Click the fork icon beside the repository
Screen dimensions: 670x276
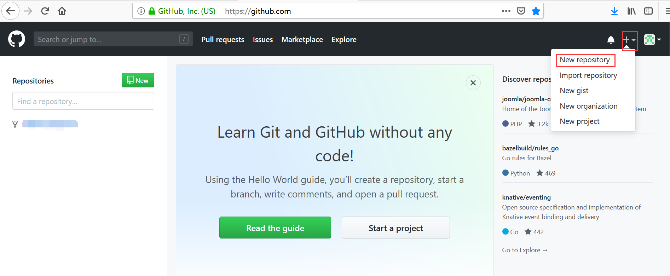coord(15,124)
